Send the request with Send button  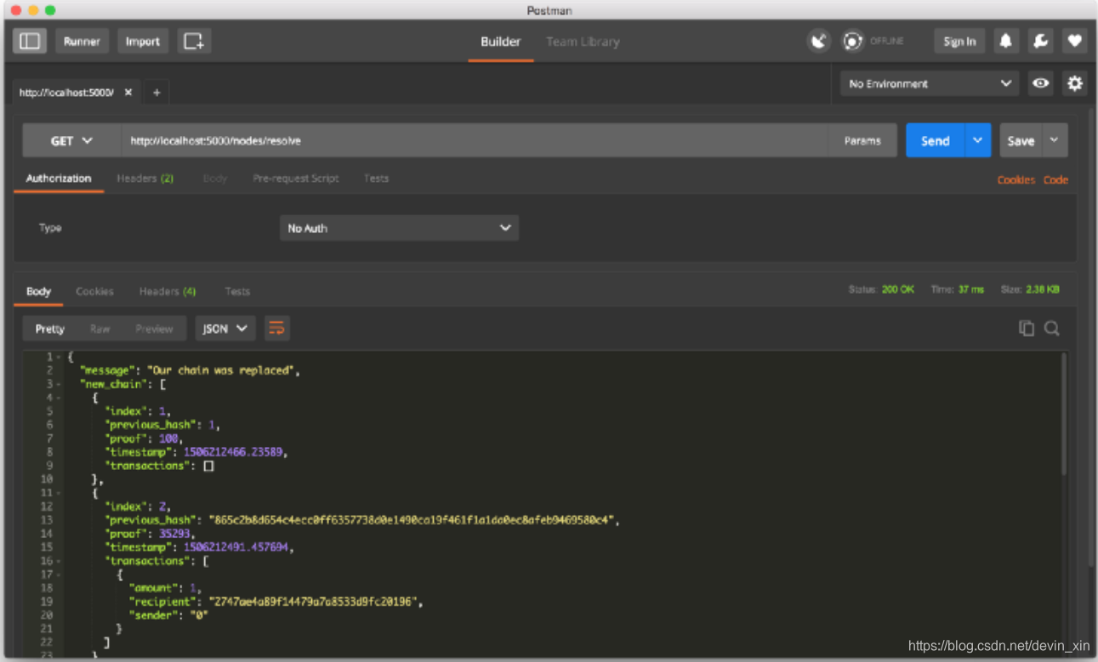coord(936,141)
